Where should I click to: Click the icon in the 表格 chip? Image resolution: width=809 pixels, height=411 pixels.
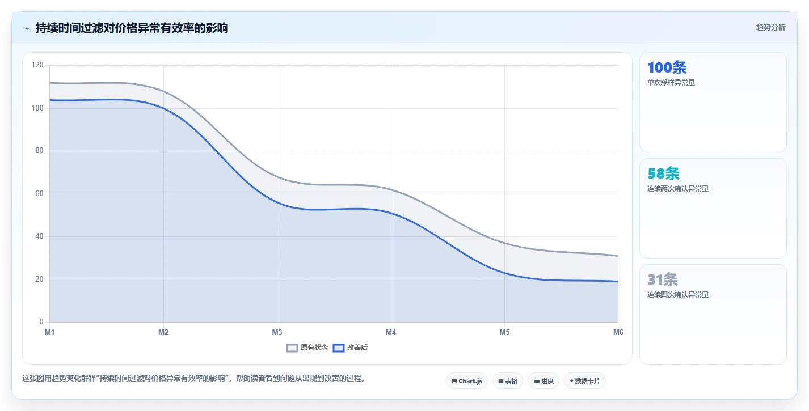(x=501, y=381)
